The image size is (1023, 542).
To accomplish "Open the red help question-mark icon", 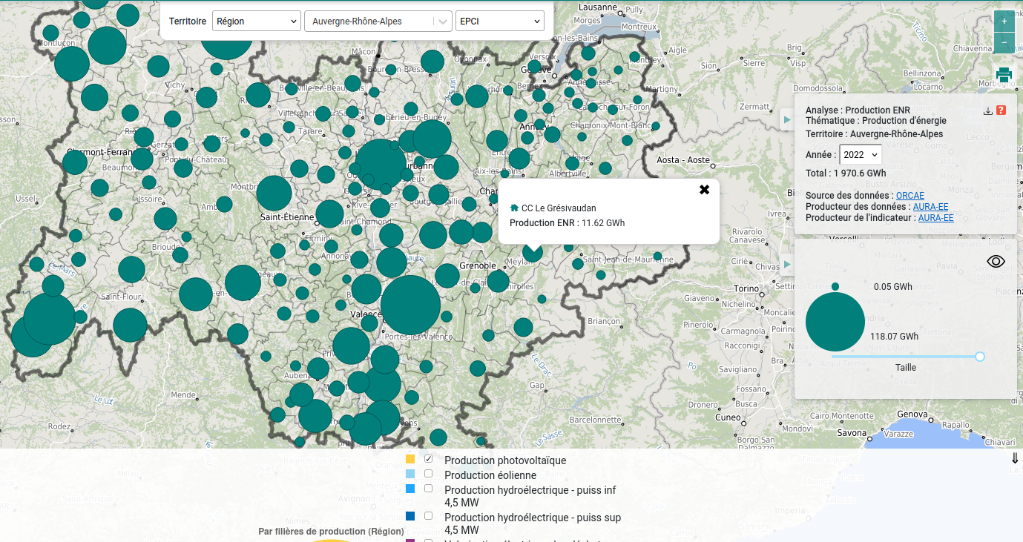I will point(1001,110).
